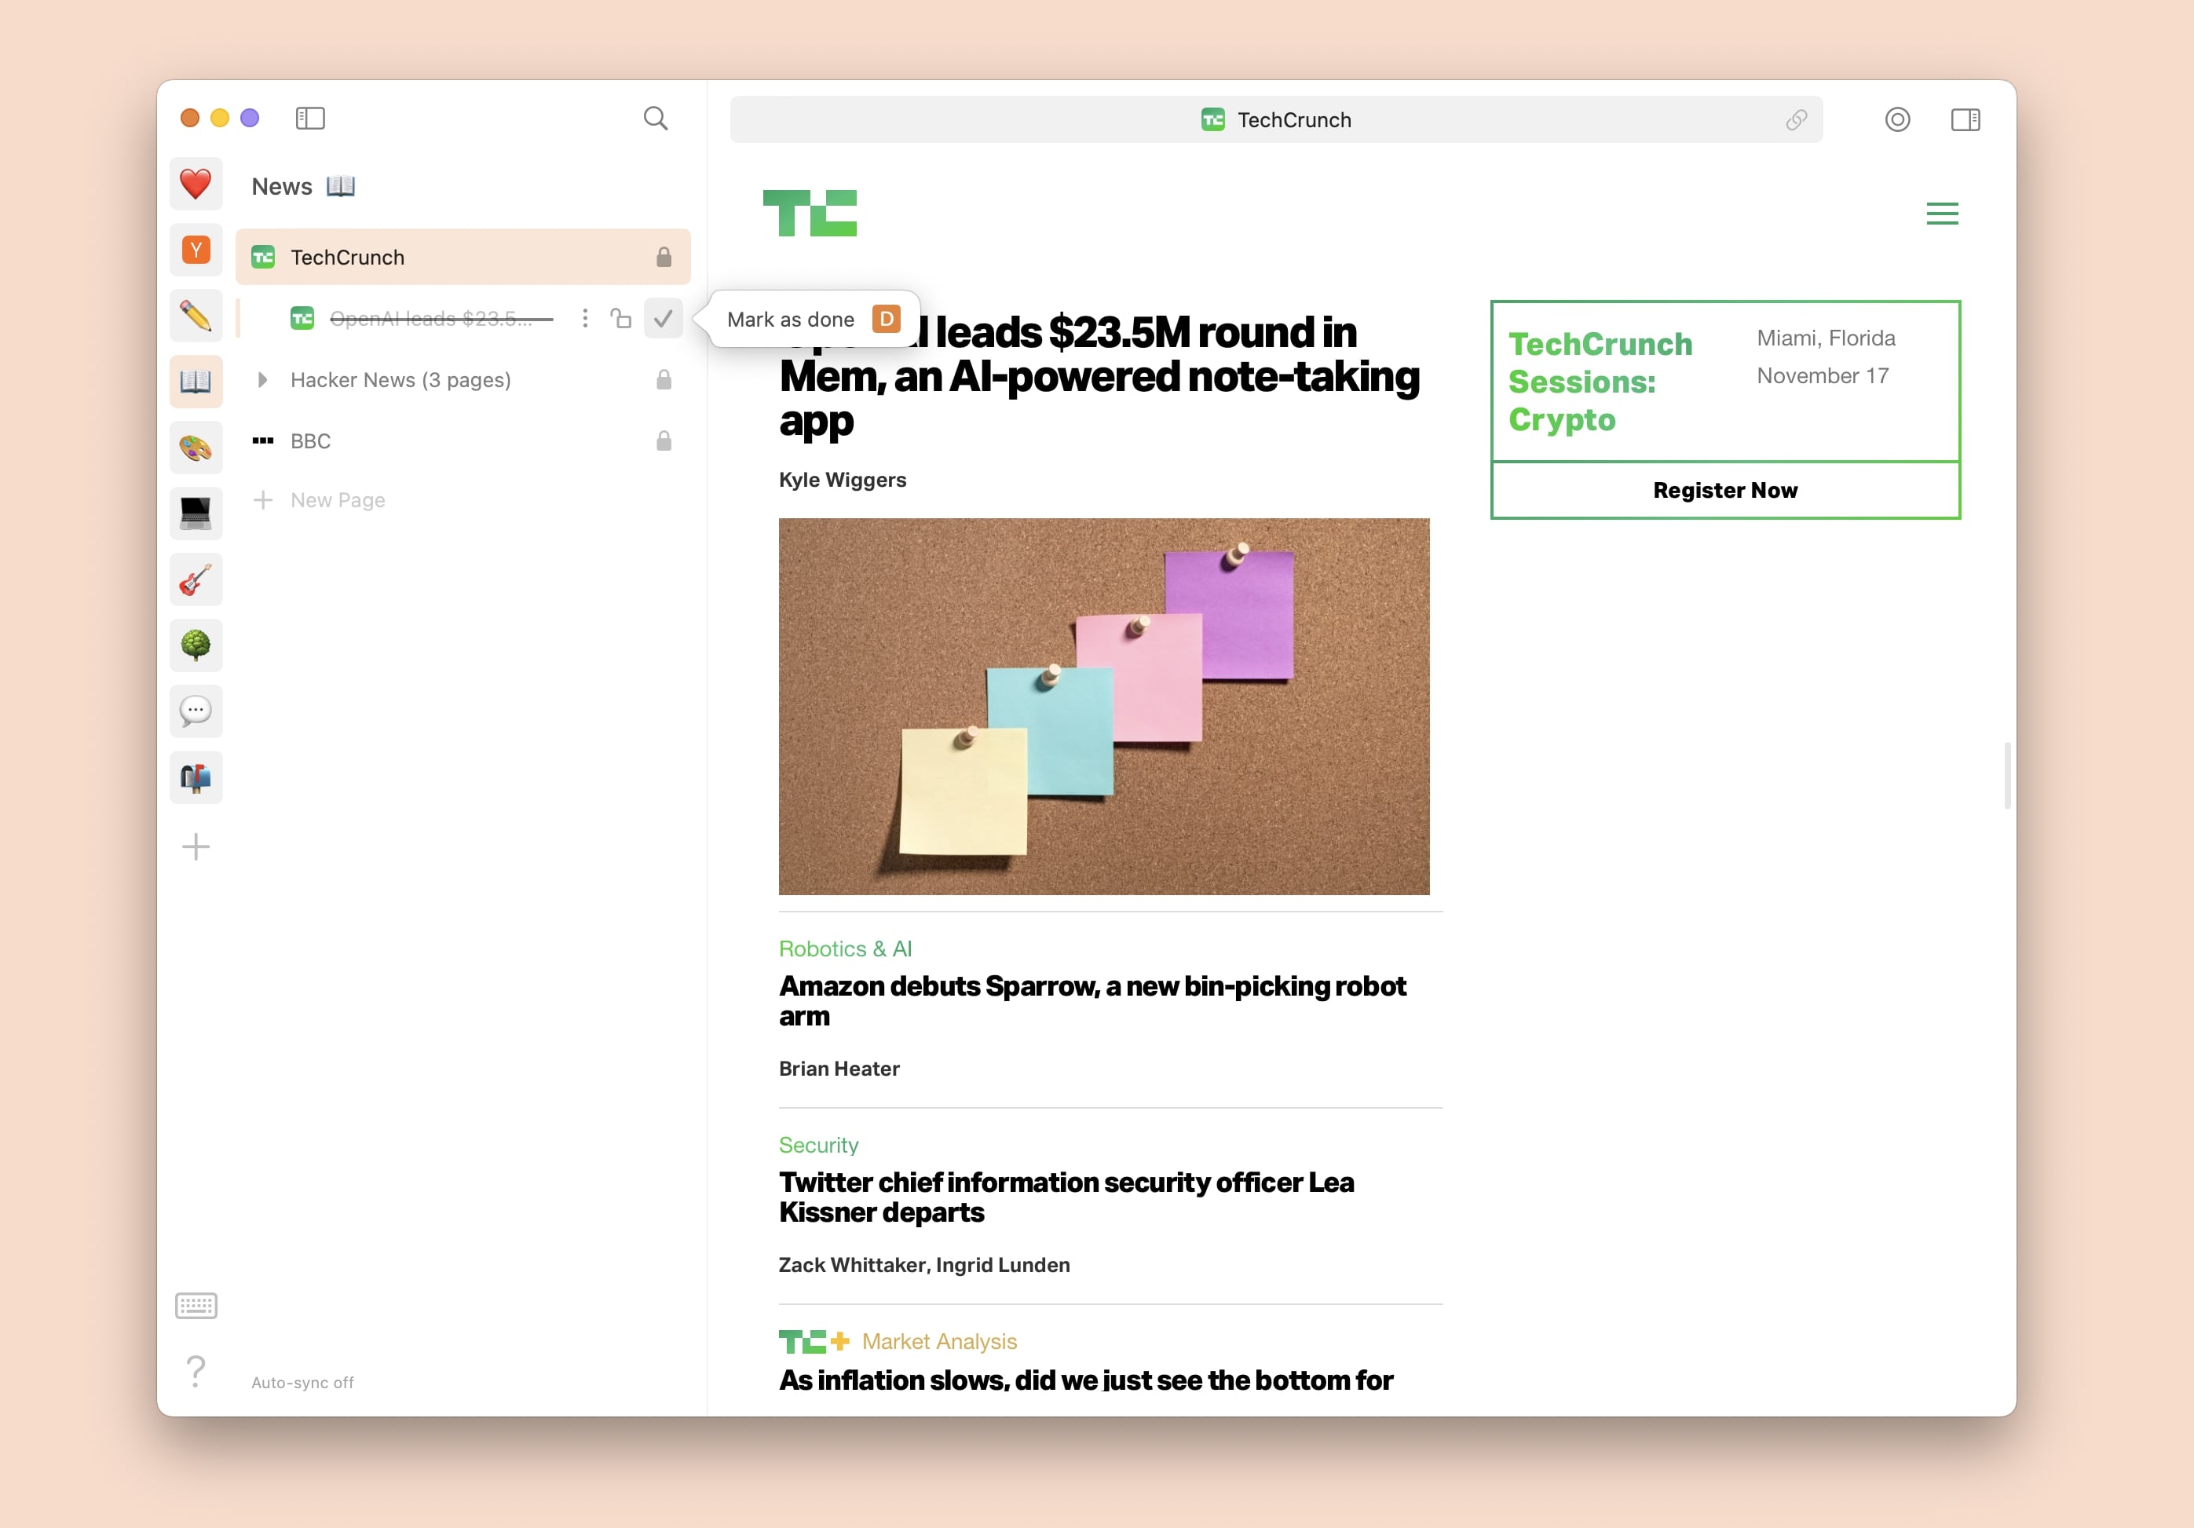Toggle the left sidebar panel icon
This screenshot has height=1528, width=2194.
[309, 119]
